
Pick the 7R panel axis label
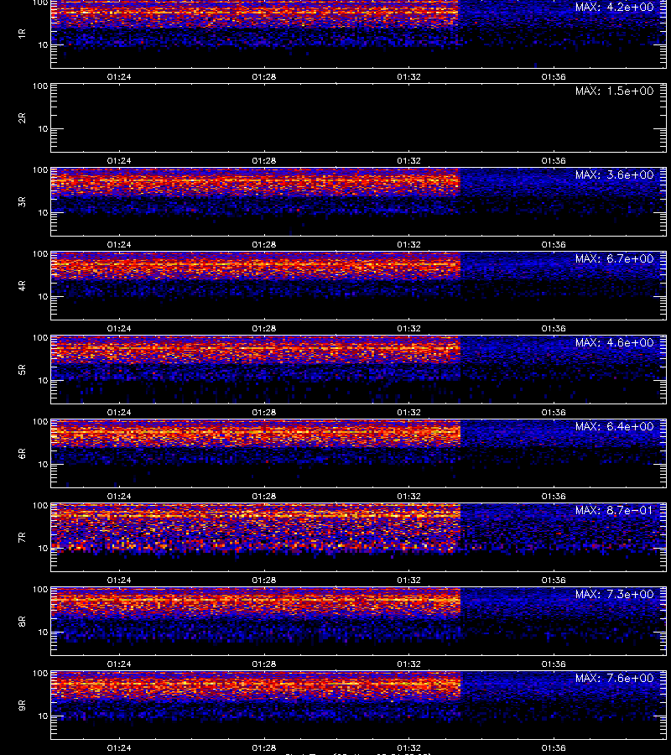coord(22,538)
